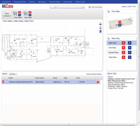
Task: Open the Active Alerts menu
Action: (x=68, y=2)
